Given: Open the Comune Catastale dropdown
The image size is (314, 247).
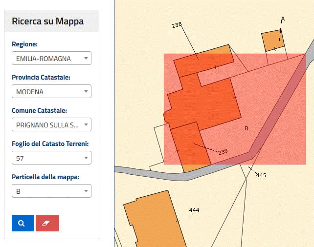Looking at the screenshot, I should tap(51, 125).
